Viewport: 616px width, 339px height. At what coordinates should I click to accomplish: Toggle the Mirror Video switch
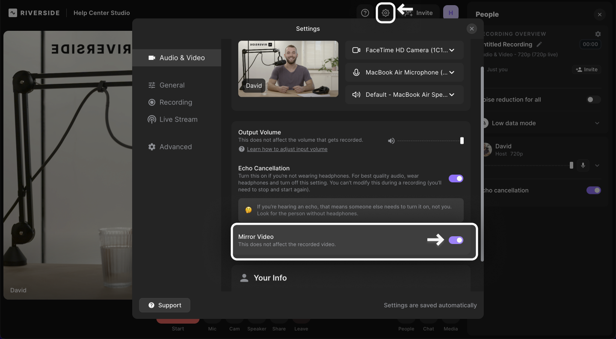pos(456,240)
